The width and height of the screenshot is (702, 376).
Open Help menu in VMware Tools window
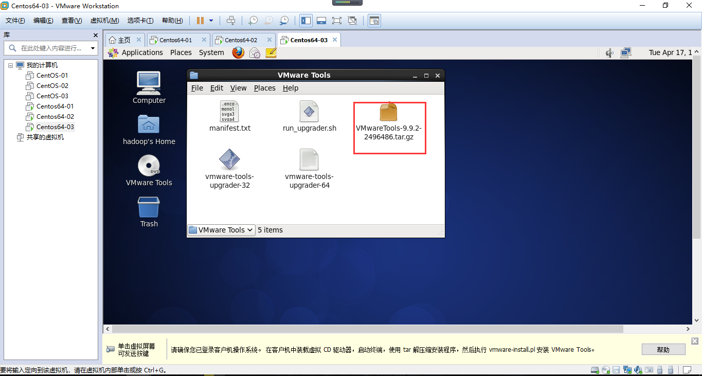pos(291,88)
